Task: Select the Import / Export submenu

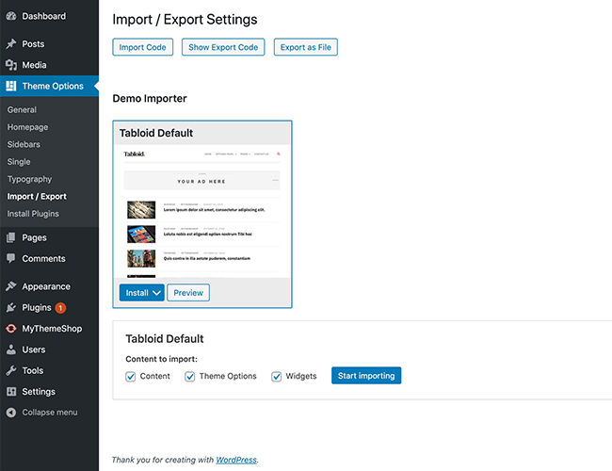Action: [37, 197]
